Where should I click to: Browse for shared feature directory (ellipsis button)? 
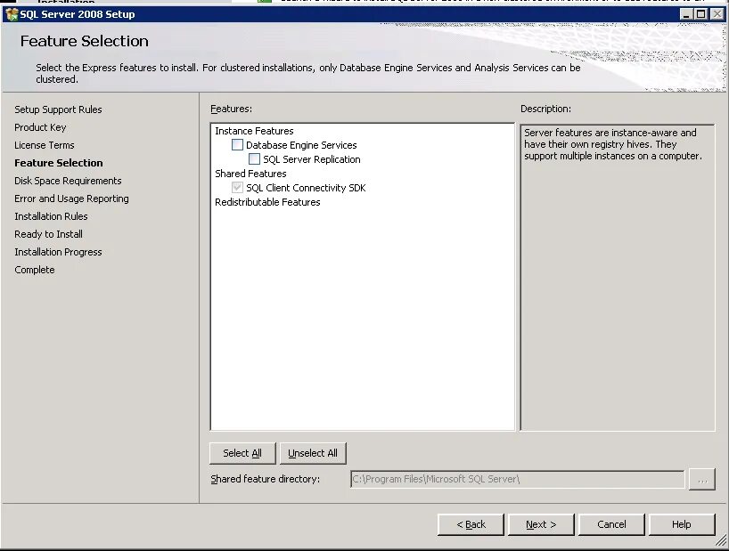(x=702, y=480)
